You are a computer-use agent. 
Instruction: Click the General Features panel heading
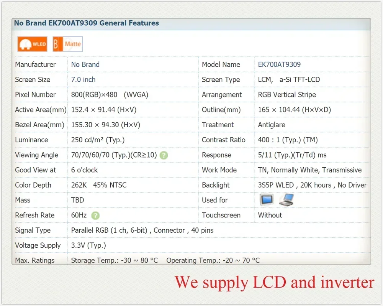[87, 23]
